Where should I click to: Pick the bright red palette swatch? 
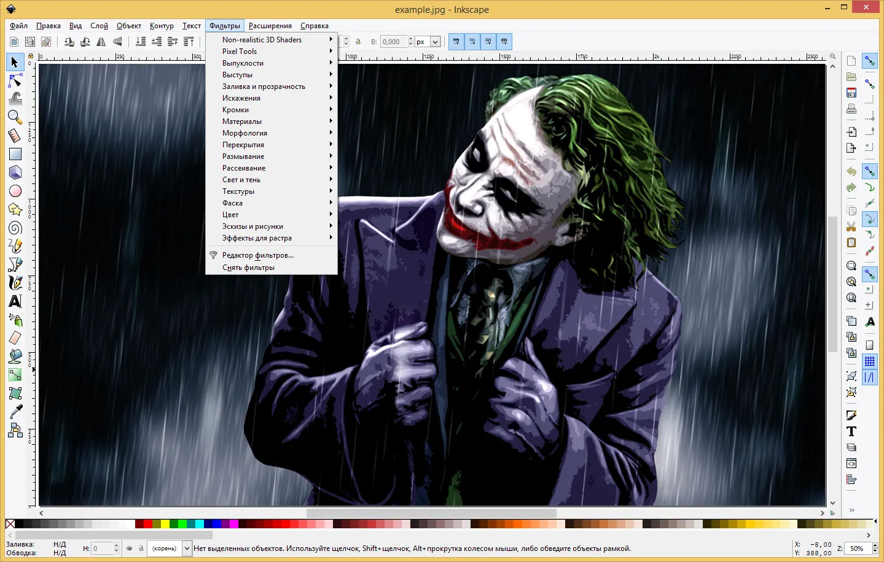[148, 524]
